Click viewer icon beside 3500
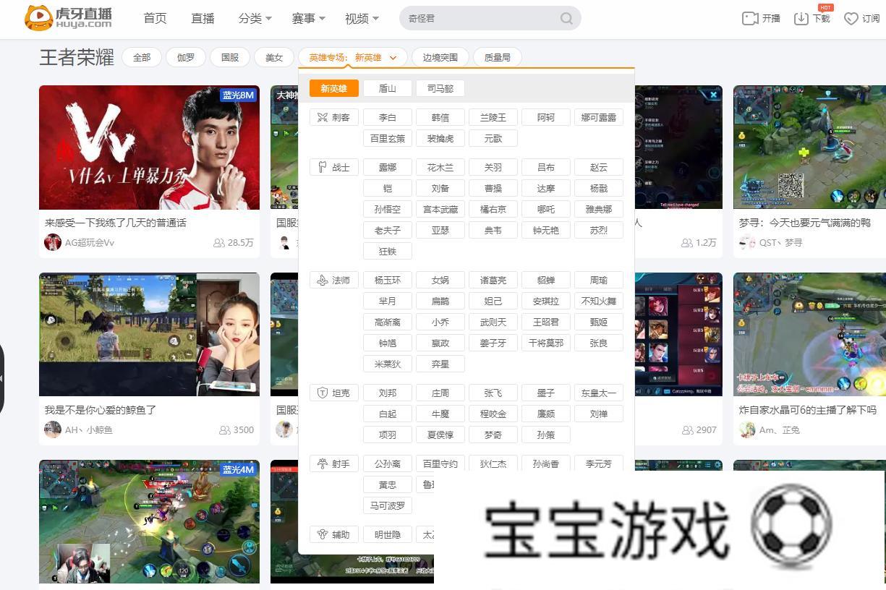 coord(224,430)
